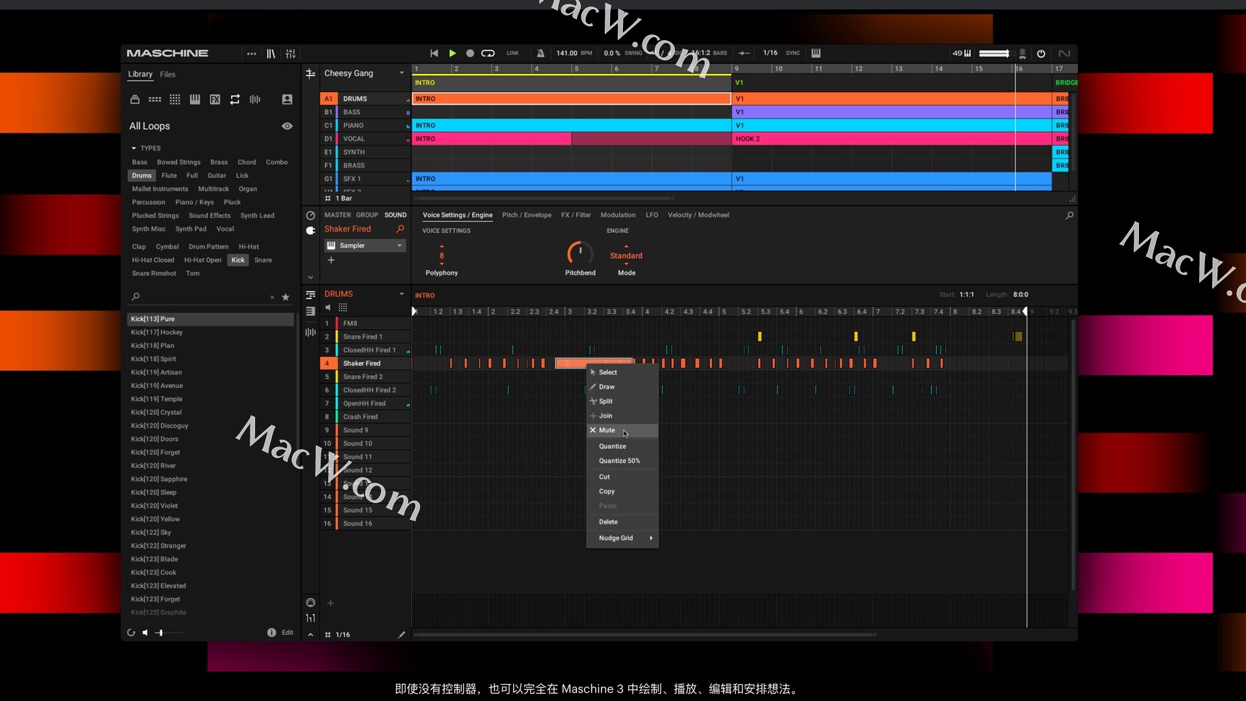1246x701 pixels.
Task: Switch to the MASTER channel tab
Action: pyautogui.click(x=337, y=215)
